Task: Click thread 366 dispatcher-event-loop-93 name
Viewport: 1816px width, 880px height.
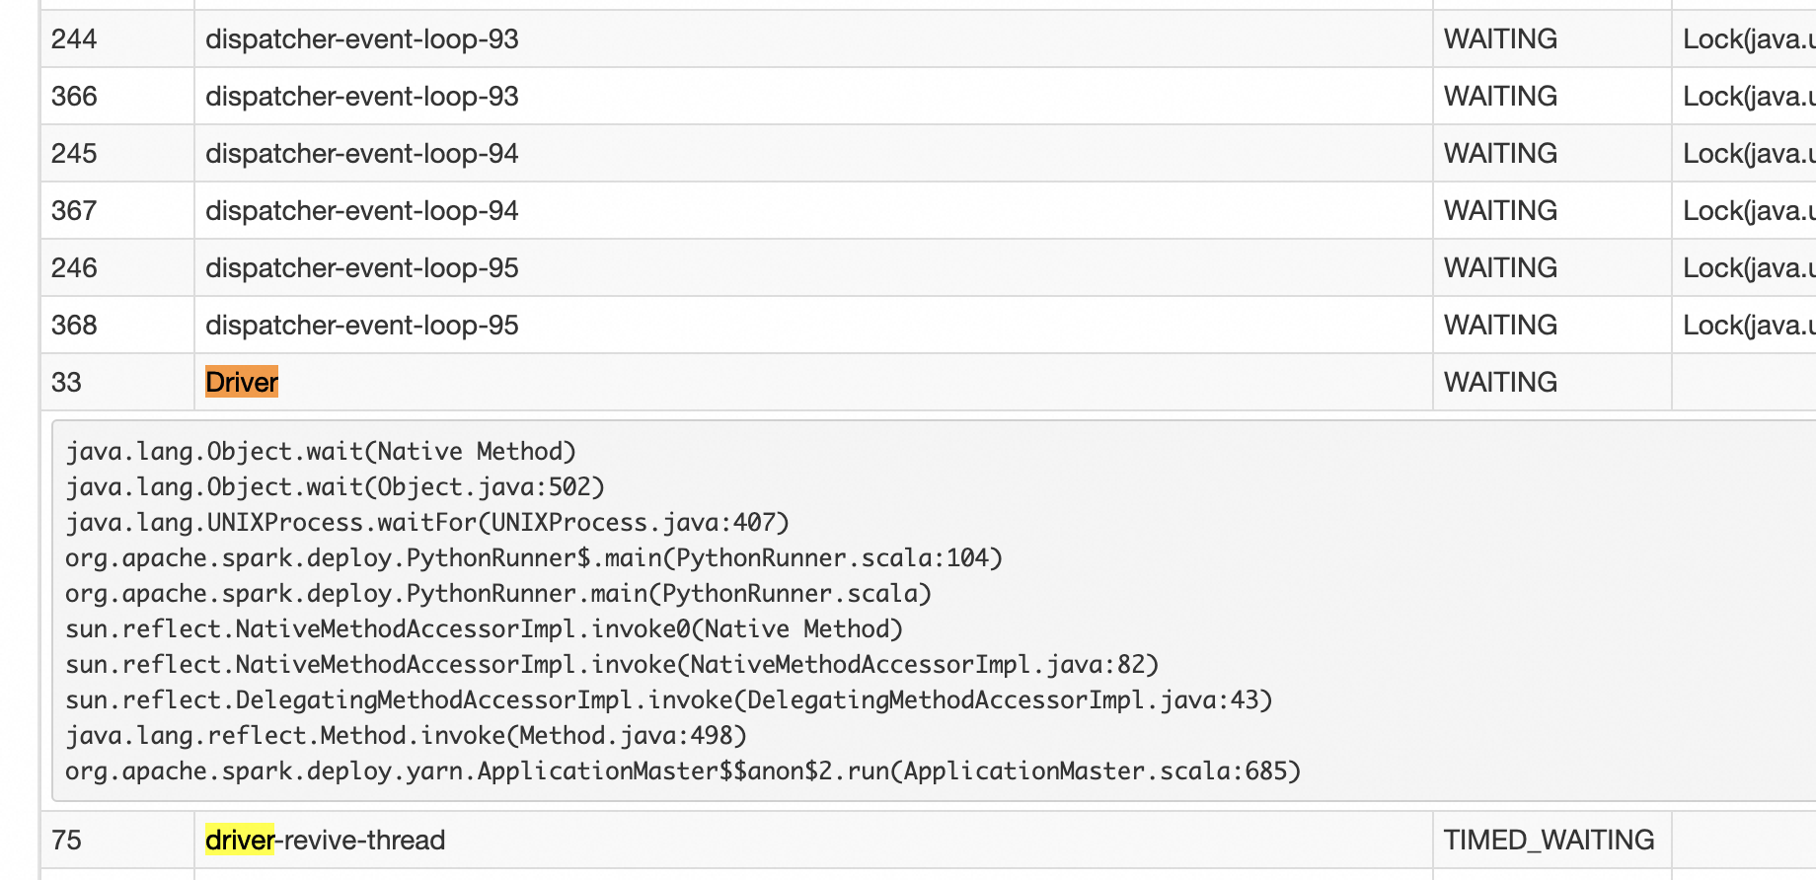Action: coord(361,97)
